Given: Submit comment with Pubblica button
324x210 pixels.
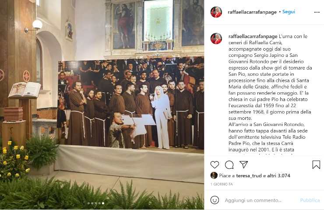Looking at the screenshot, I should (x=310, y=200).
